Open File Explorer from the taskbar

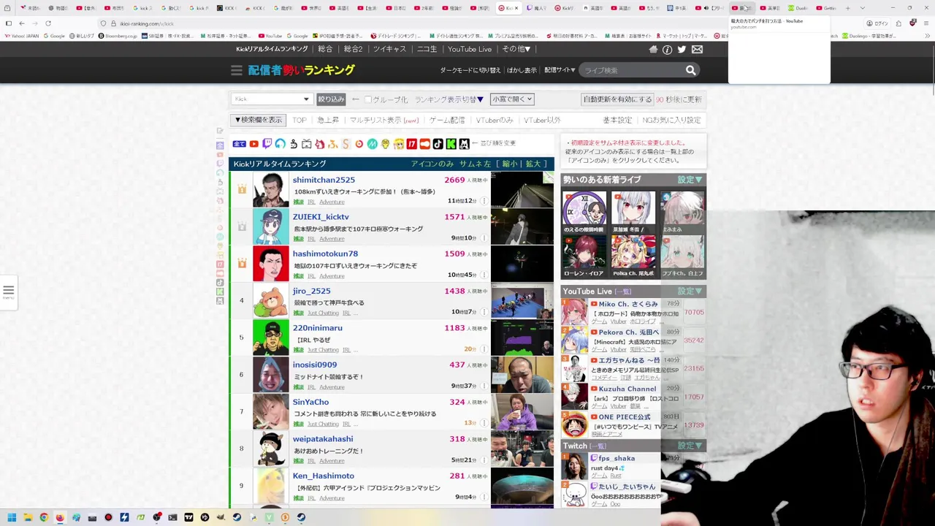[x=28, y=517]
